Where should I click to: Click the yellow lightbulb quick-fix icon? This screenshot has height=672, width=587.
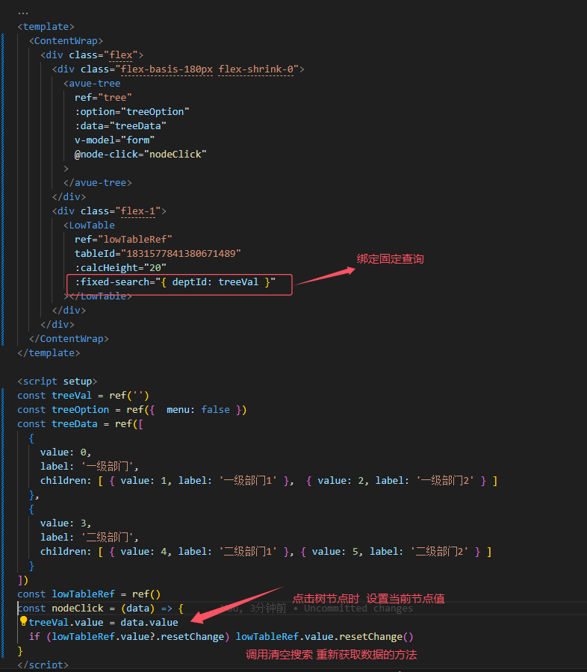pos(23,622)
